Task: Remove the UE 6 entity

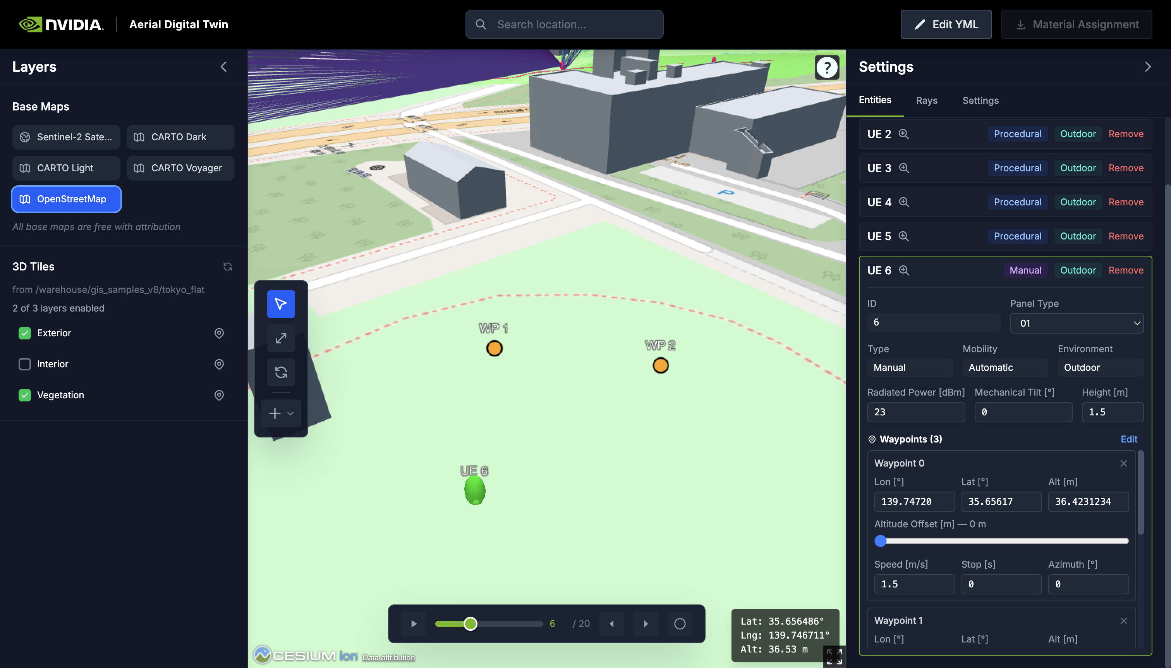Action: click(x=1126, y=270)
